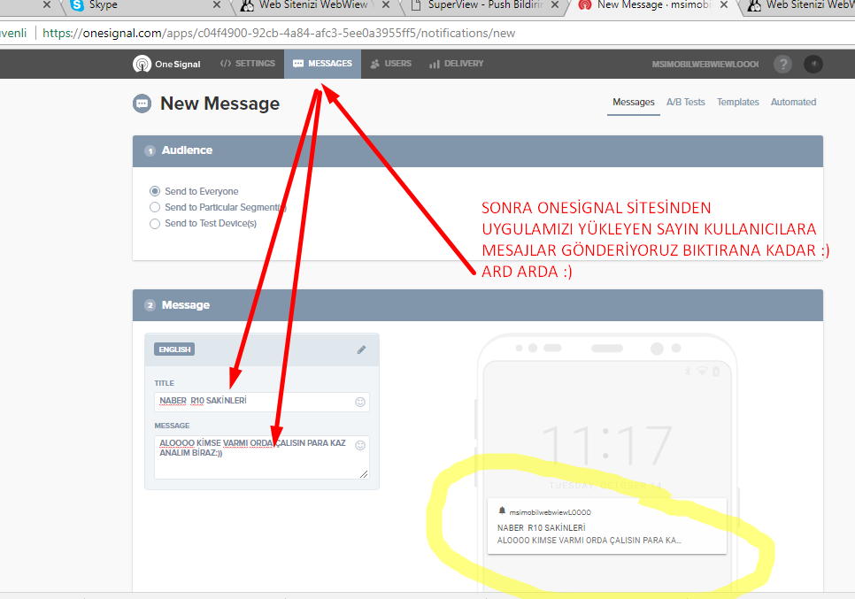Open emoji picker for Message field
The height and width of the screenshot is (599, 855).
point(360,445)
